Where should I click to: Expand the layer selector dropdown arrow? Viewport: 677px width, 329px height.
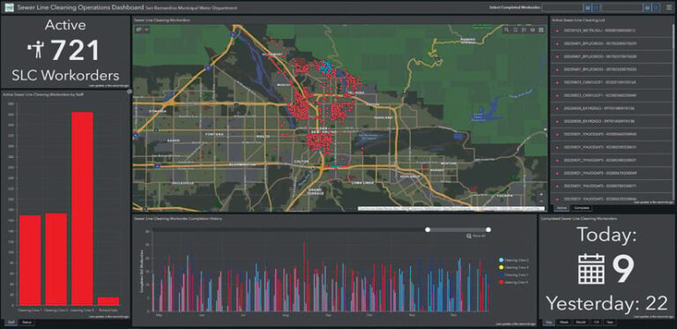pyautogui.click(x=147, y=30)
